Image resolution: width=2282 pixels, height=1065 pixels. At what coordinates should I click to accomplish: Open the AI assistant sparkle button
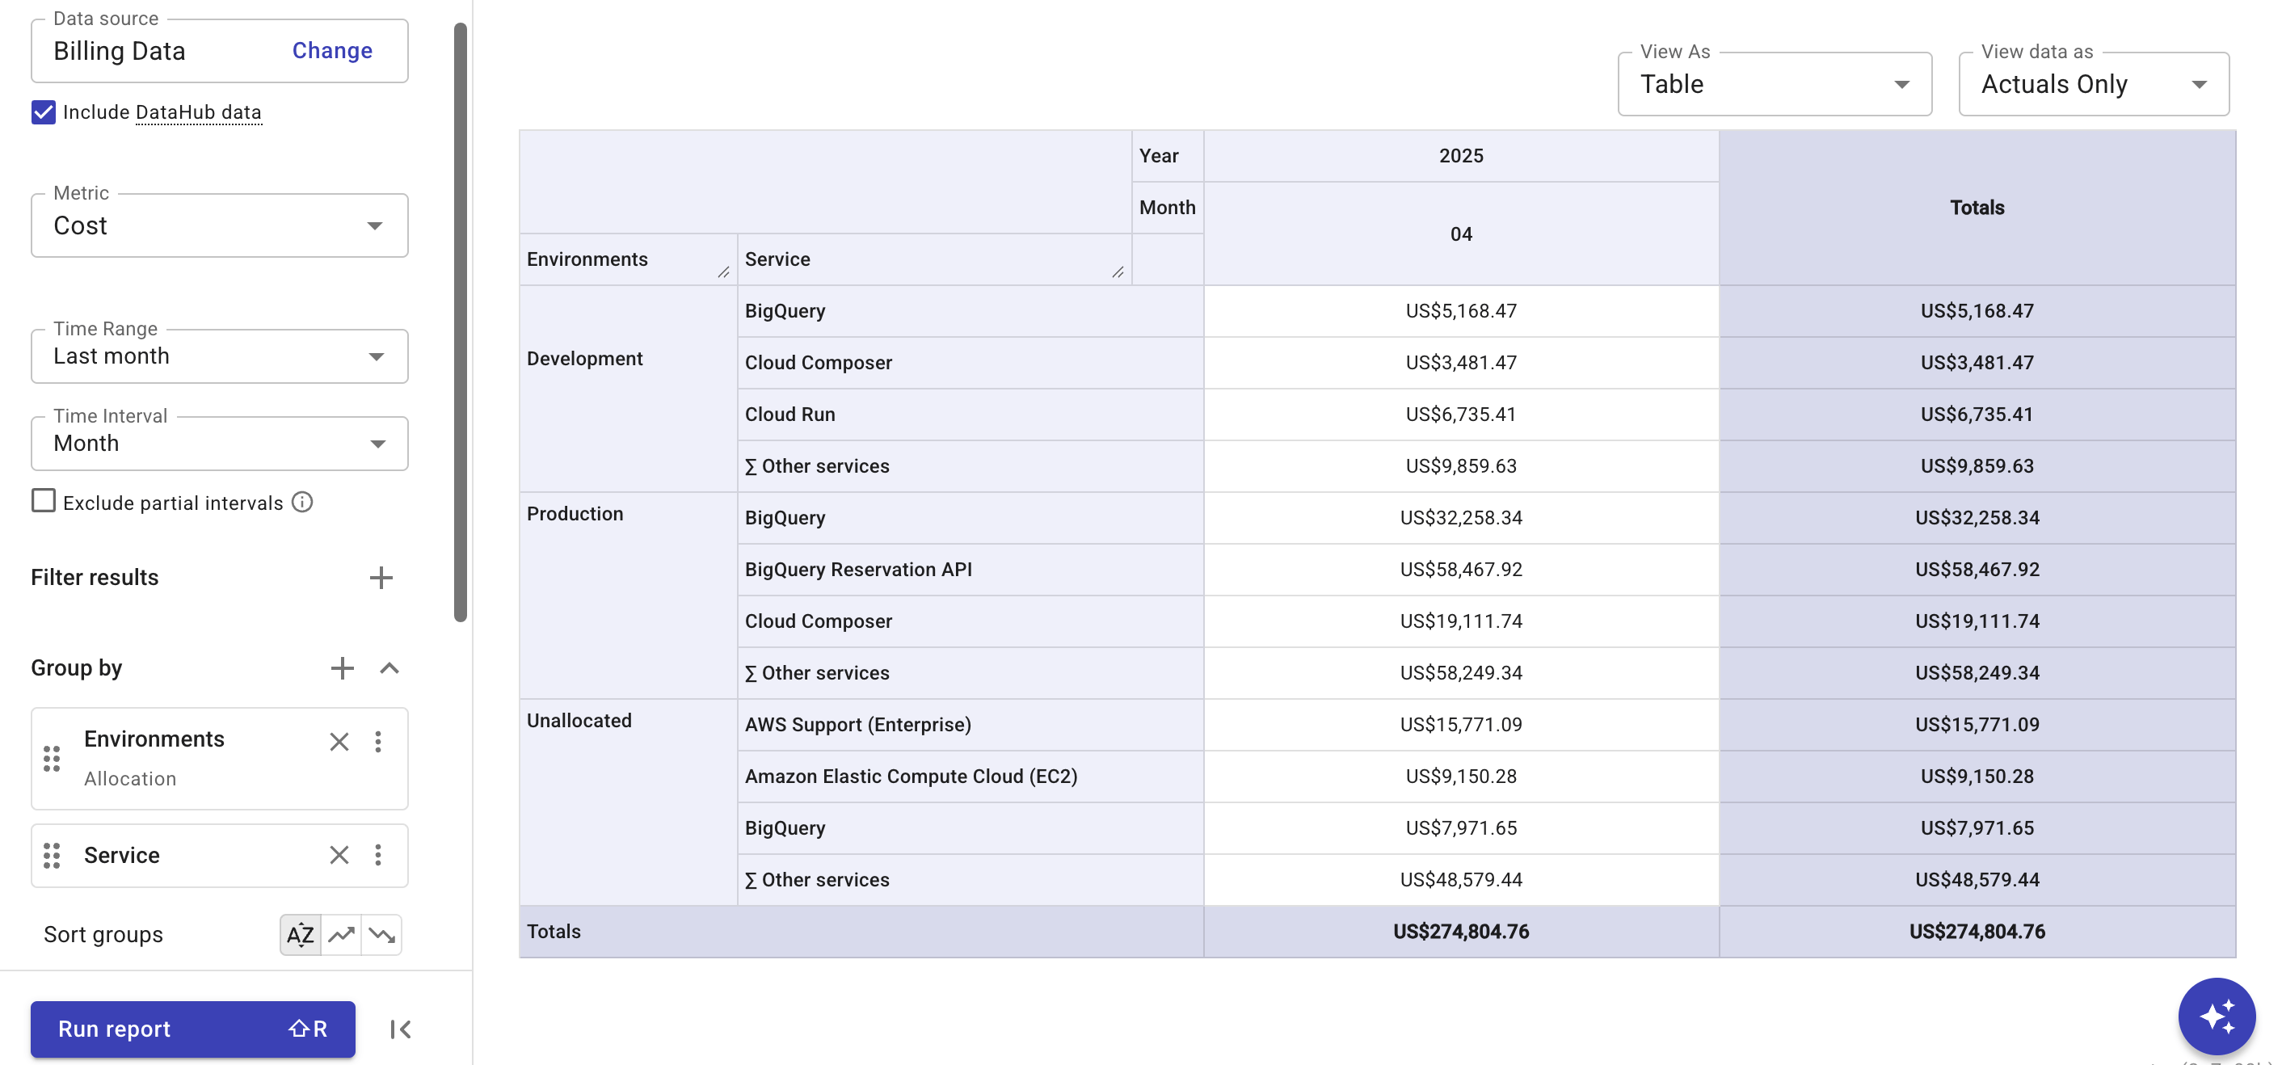[2218, 1016]
